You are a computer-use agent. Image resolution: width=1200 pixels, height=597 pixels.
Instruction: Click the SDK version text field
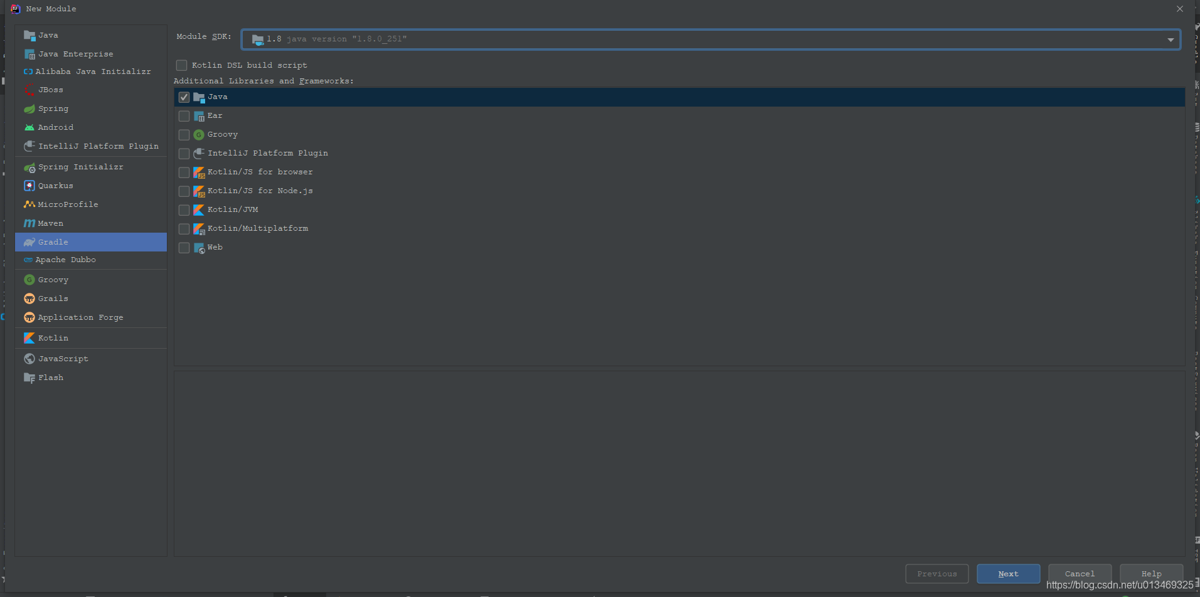[711, 39]
